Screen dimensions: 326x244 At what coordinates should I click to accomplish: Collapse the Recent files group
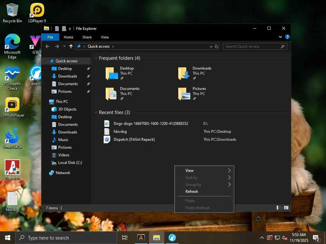[x=96, y=112]
